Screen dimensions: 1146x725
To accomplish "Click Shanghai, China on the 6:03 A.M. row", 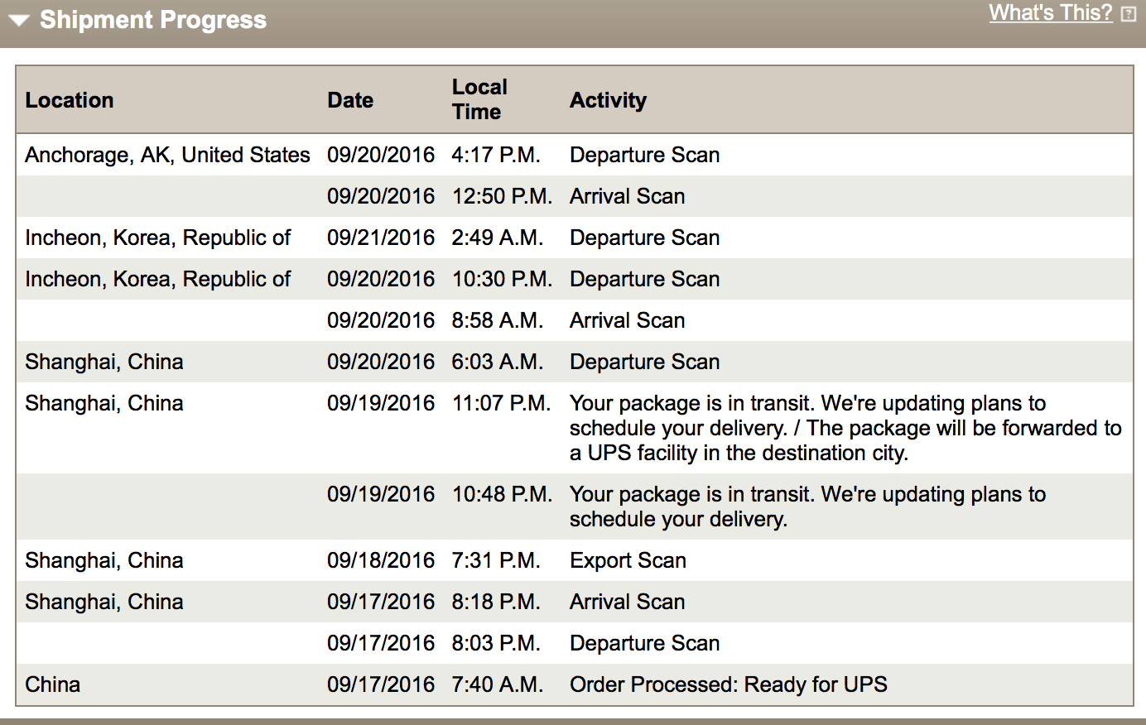I will 104,362.
